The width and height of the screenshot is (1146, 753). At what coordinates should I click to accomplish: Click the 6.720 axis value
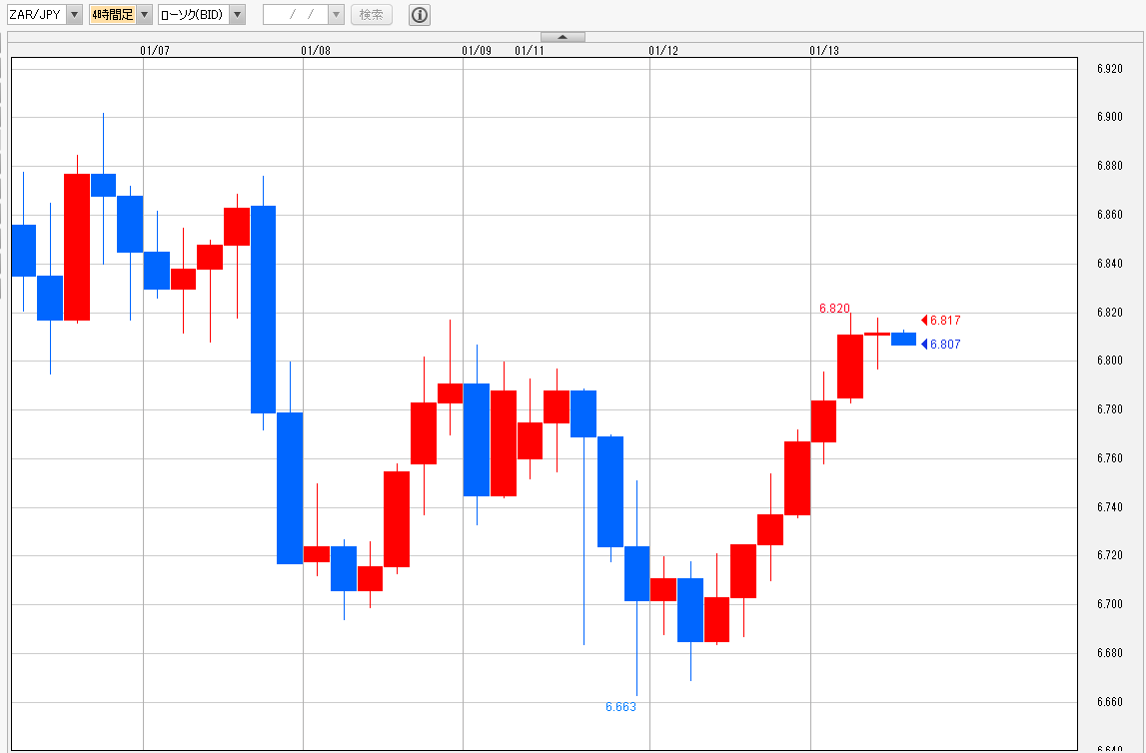pyautogui.click(x=1109, y=555)
